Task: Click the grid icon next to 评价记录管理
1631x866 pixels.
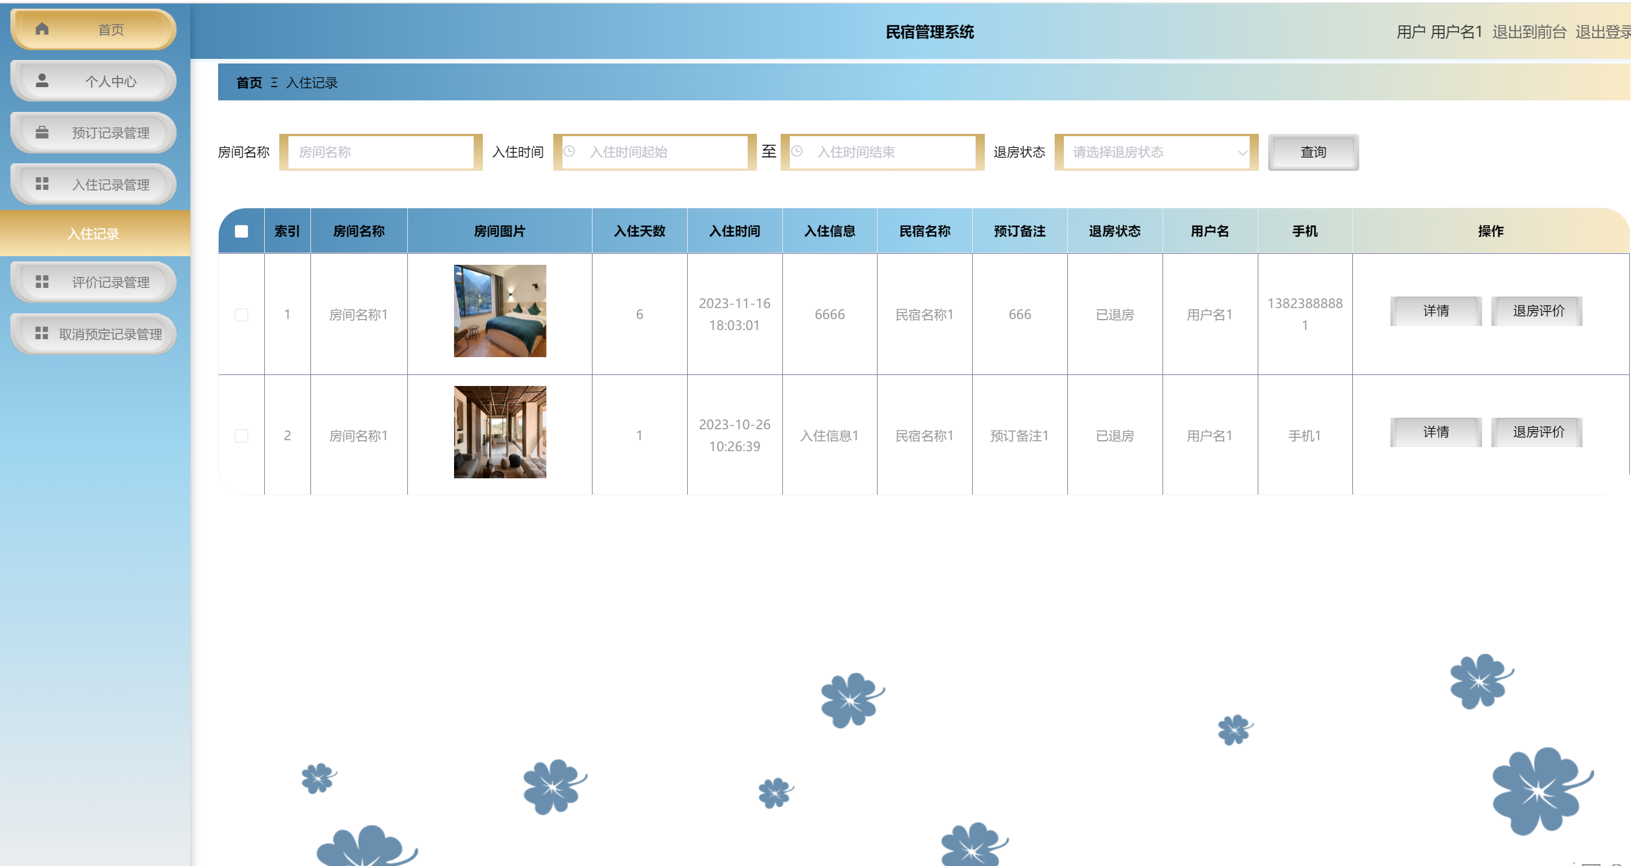Action: [x=42, y=282]
